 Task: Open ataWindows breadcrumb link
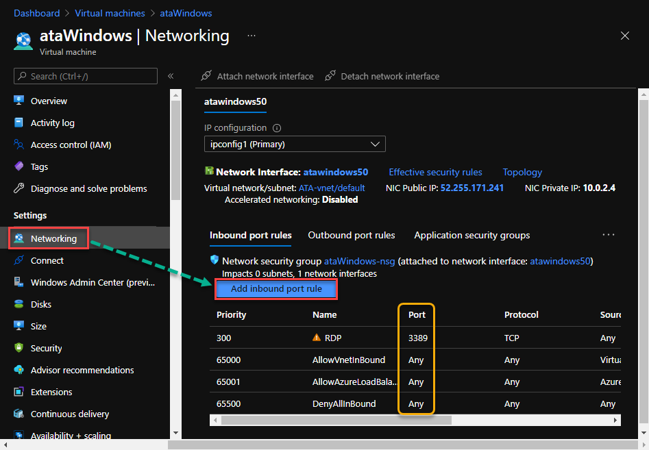pyautogui.click(x=186, y=13)
